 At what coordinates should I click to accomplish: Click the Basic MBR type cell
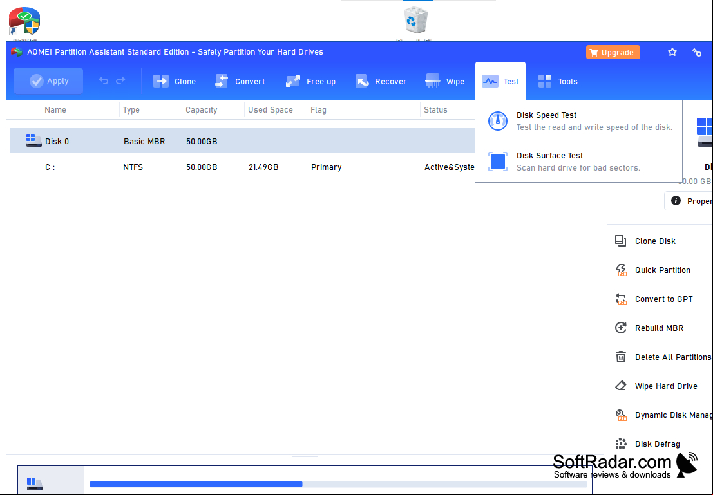[x=144, y=142]
